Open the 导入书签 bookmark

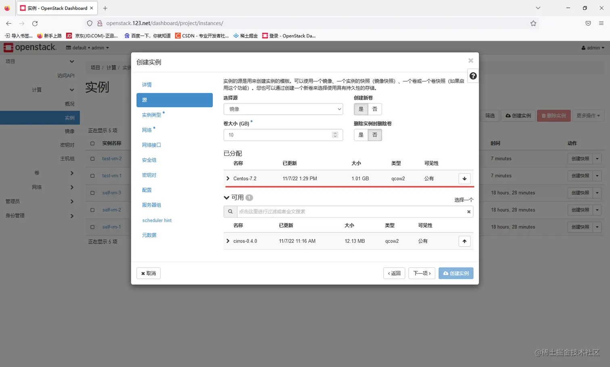(x=19, y=36)
